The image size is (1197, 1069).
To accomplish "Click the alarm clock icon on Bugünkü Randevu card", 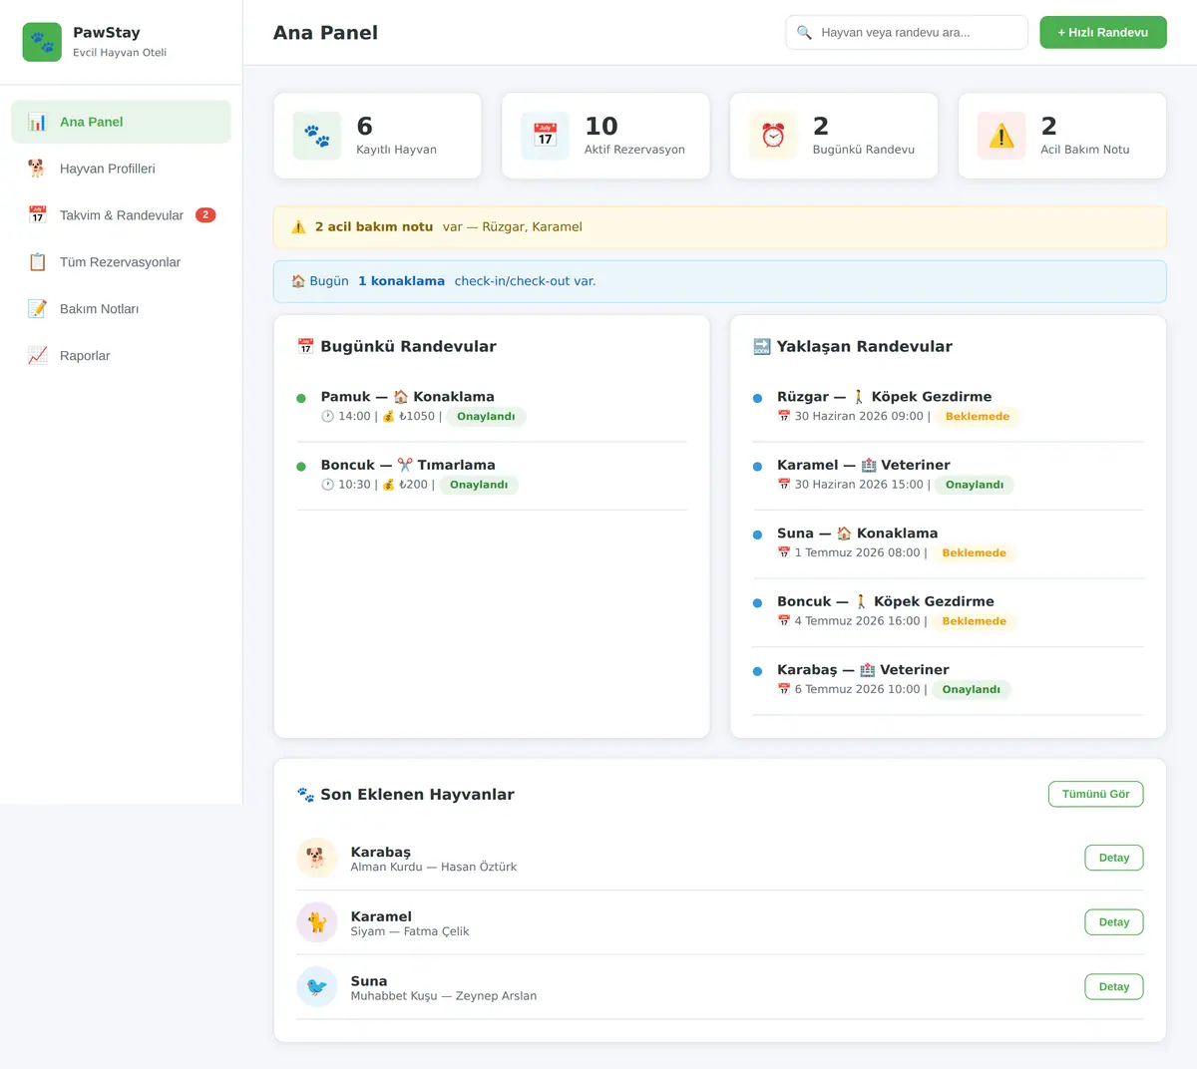I will click(773, 136).
